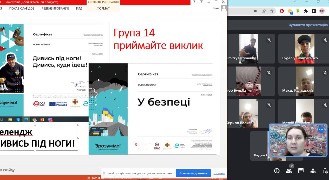
Task: Click your own self-view video labeled Ви
Action: (298, 140)
